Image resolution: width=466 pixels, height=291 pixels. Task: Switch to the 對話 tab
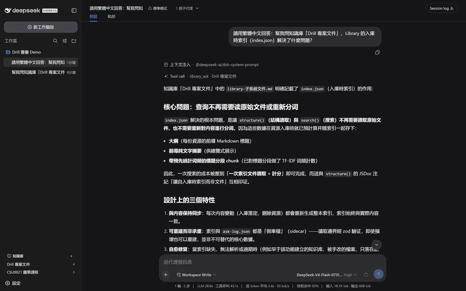point(94,16)
